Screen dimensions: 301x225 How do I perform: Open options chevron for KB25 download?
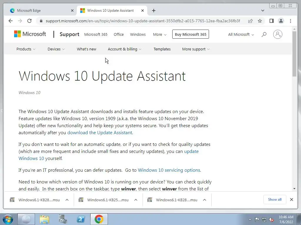tap(136, 200)
